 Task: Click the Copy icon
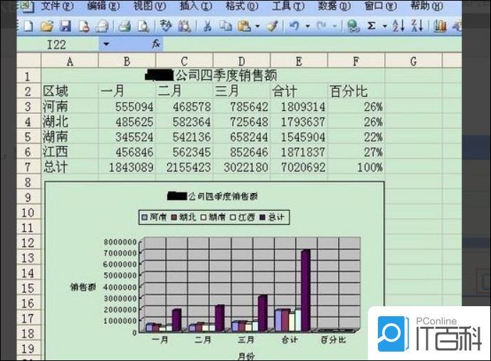point(226,26)
